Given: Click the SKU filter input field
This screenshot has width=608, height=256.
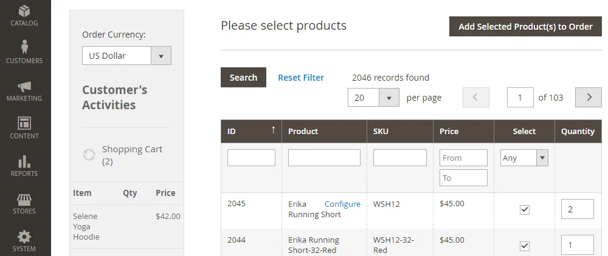Looking at the screenshot, I should 400,158.
